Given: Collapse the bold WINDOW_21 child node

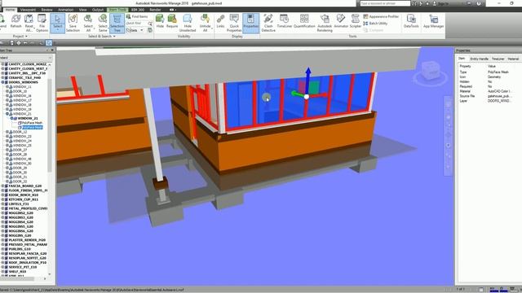Looking at the screenshot, I should [11, 118].
